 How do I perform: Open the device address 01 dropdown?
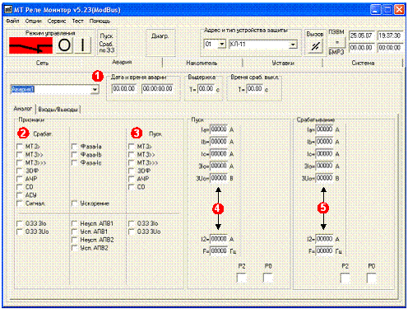point(222,44)
